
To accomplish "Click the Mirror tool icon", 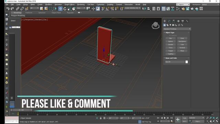I will pyautogui.click(x=144, y=9).
